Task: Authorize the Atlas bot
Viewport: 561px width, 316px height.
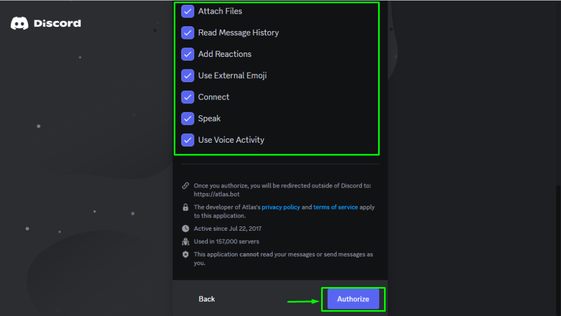Action: pos(353,299)
